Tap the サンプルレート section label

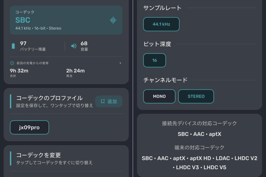[162, 8]
